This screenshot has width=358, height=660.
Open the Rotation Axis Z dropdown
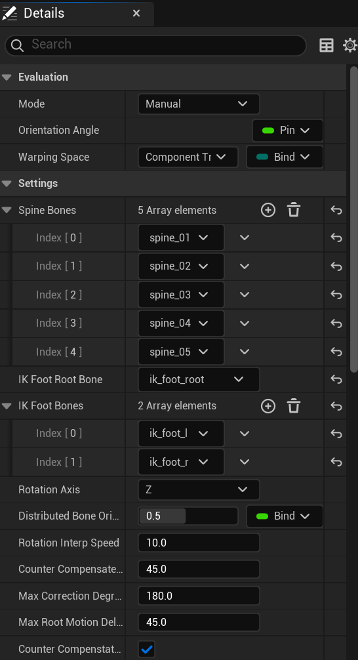(x=199, y=489)
